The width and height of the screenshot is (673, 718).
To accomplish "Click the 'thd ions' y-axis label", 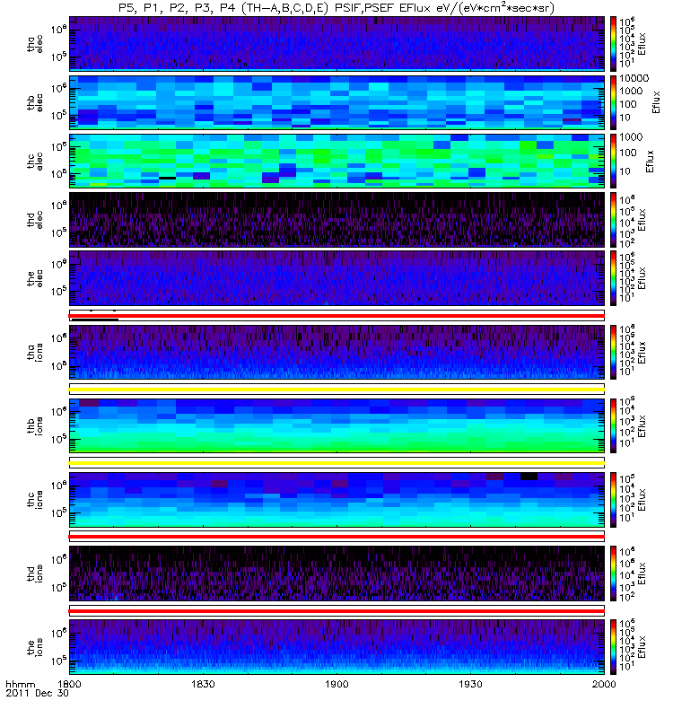I will [35, 574].
